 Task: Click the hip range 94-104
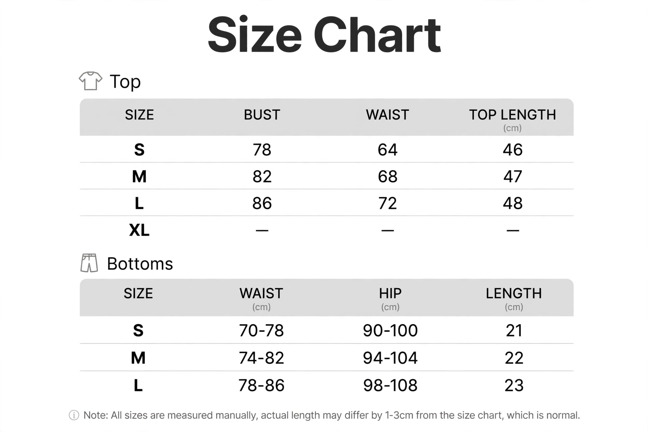[x=390, y=358]
